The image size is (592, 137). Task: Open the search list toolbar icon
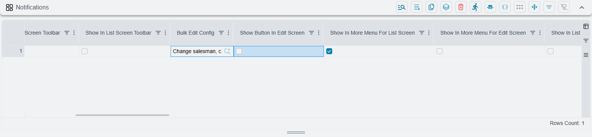402,7
